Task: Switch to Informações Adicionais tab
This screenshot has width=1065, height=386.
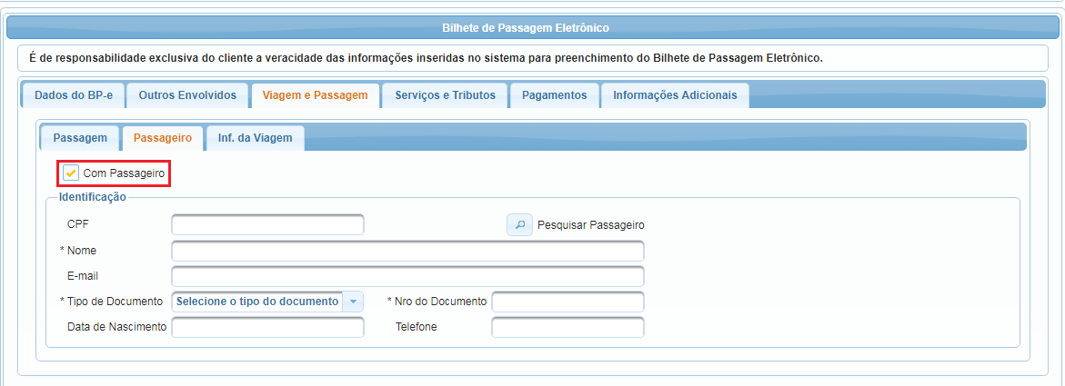Action: 675,95
